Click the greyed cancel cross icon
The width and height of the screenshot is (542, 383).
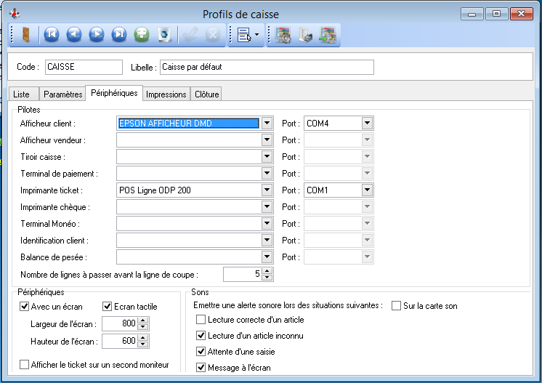[x=213, y=35]
